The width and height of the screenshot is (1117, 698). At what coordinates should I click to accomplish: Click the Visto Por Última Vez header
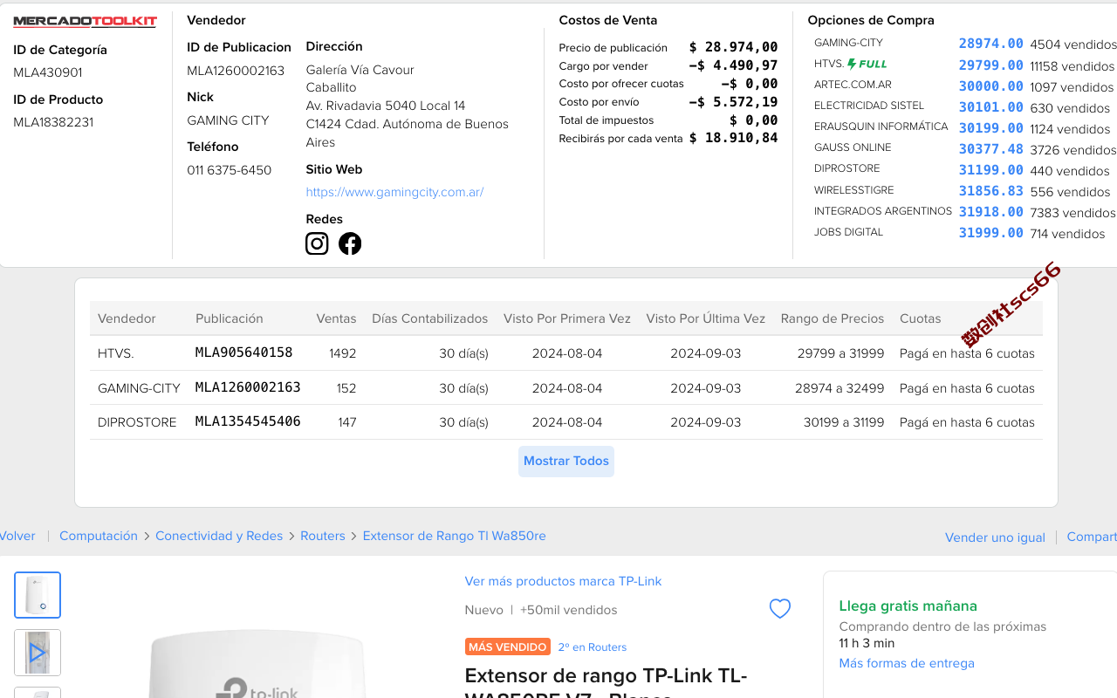[x=706, y=318]
